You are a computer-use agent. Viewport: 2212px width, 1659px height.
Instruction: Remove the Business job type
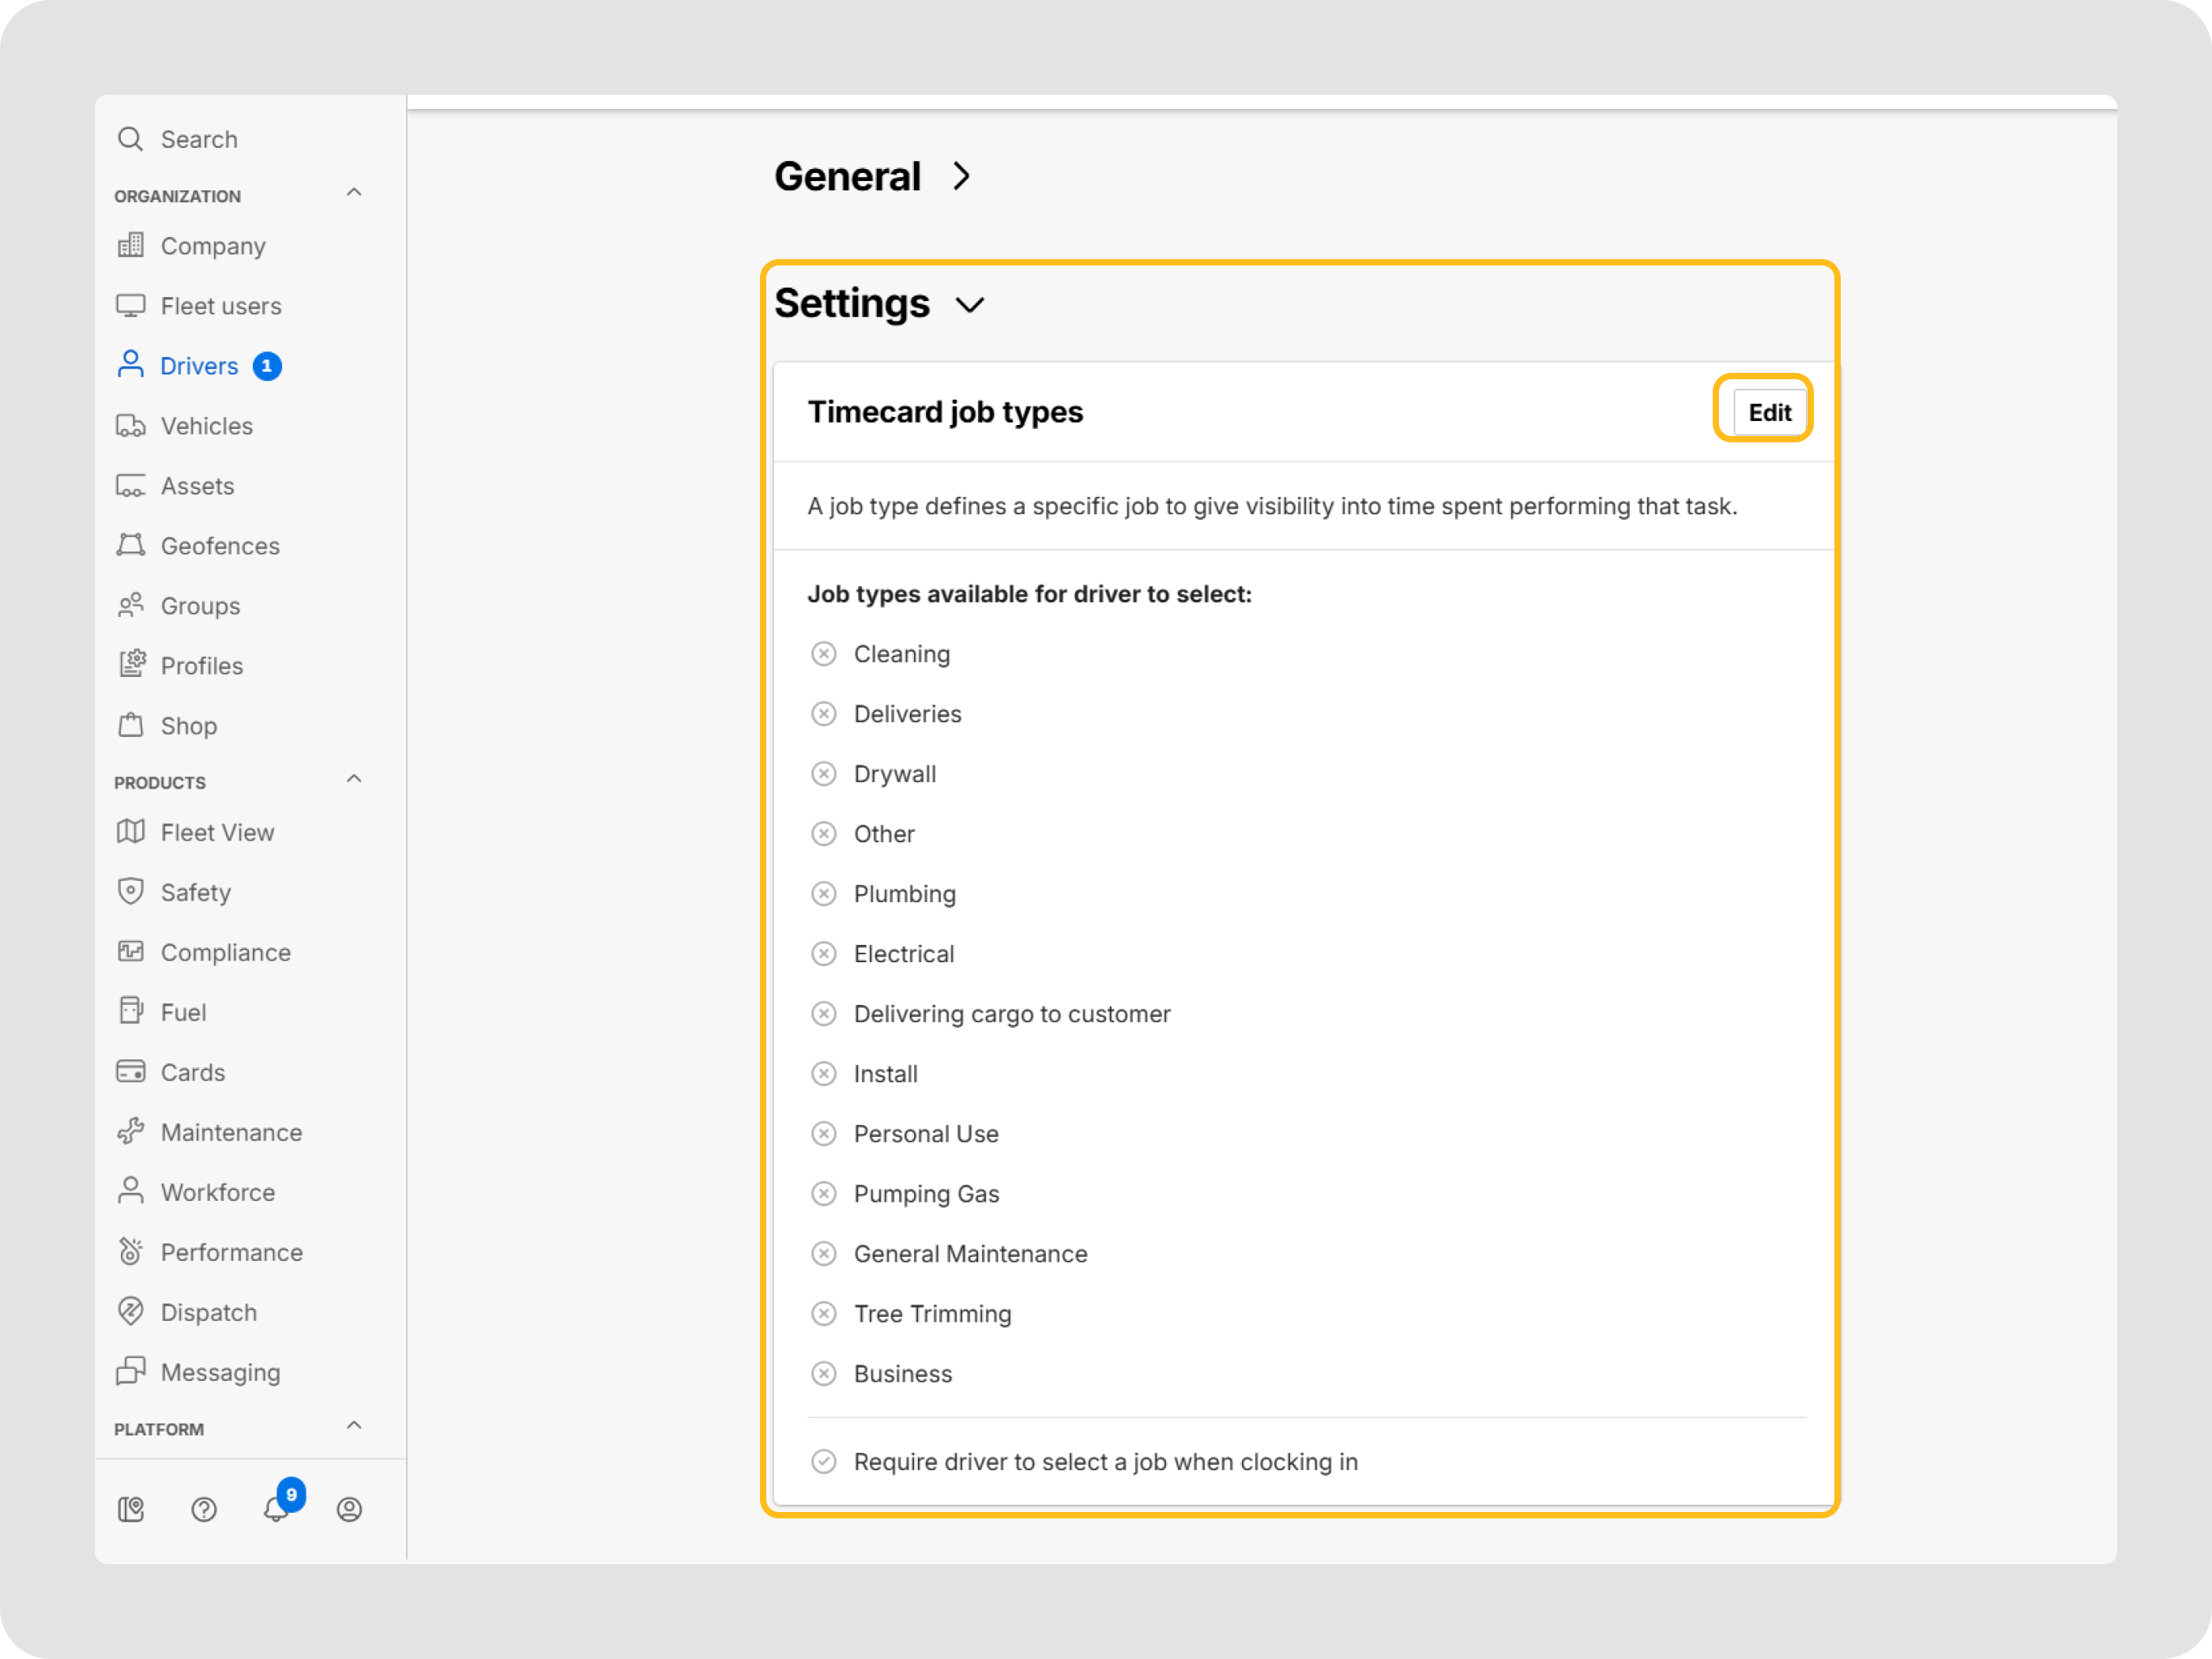tap(823, 1374)
